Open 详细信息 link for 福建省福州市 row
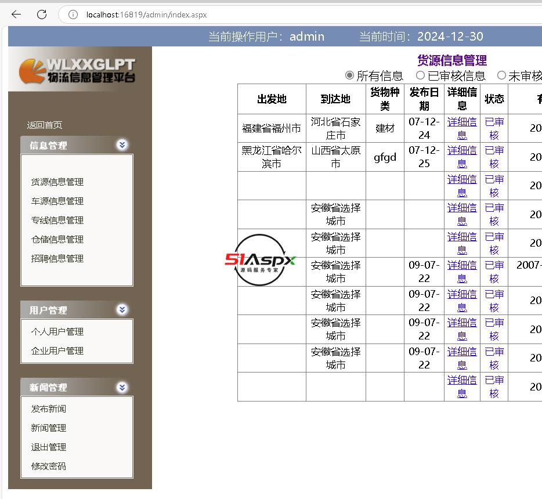542x499 pixels. 462,128
